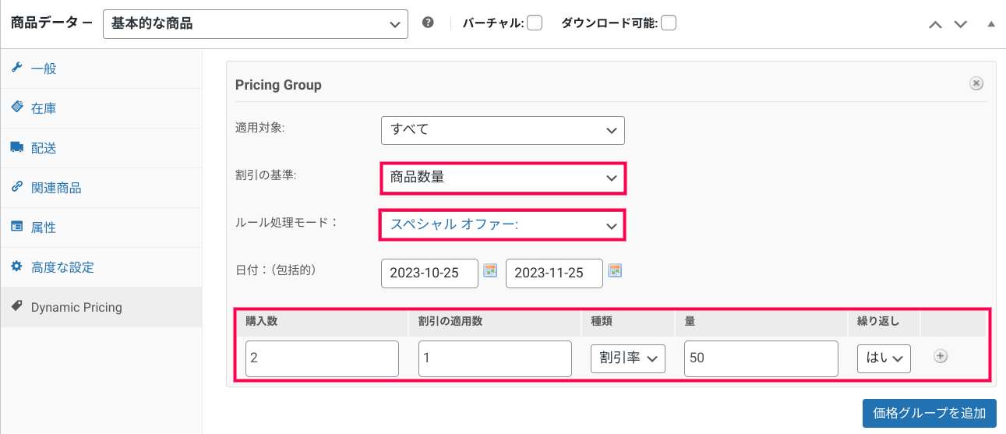
Task: Move product data panel up with the arrow
Action: (936, 24)
